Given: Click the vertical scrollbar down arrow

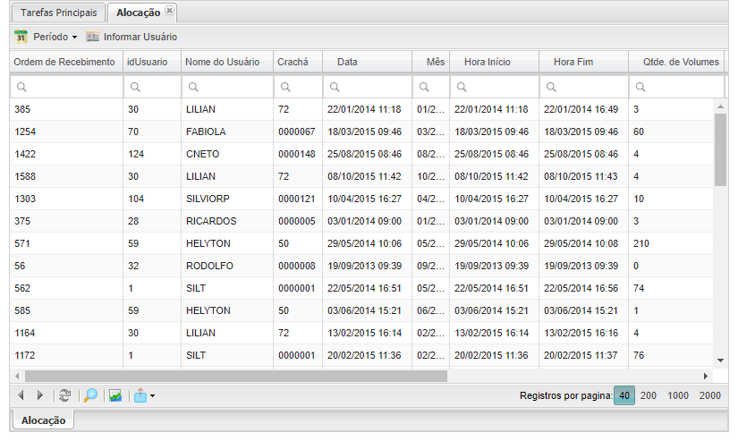Looking at the screenshot, I should 720,360.
